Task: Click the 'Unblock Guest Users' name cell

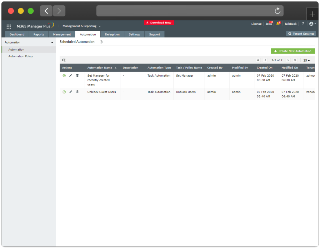Action: point(102,92)
